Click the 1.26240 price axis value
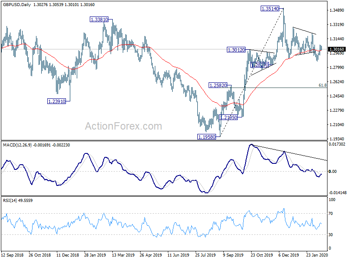 pyautogui.click(x=337, y=82)
